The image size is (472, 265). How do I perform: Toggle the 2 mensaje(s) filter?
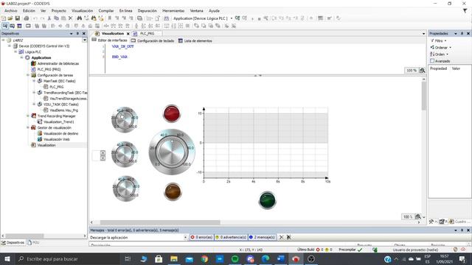tap(262, 237)
